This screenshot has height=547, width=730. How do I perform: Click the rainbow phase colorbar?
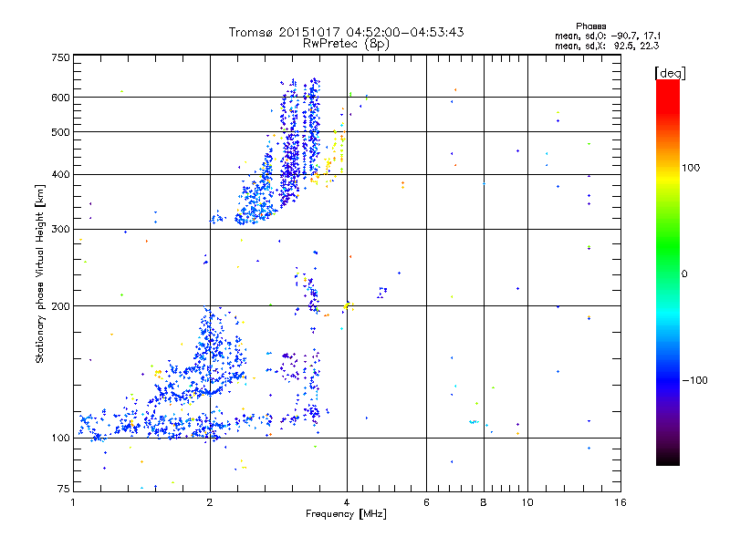tap(668, 272)
